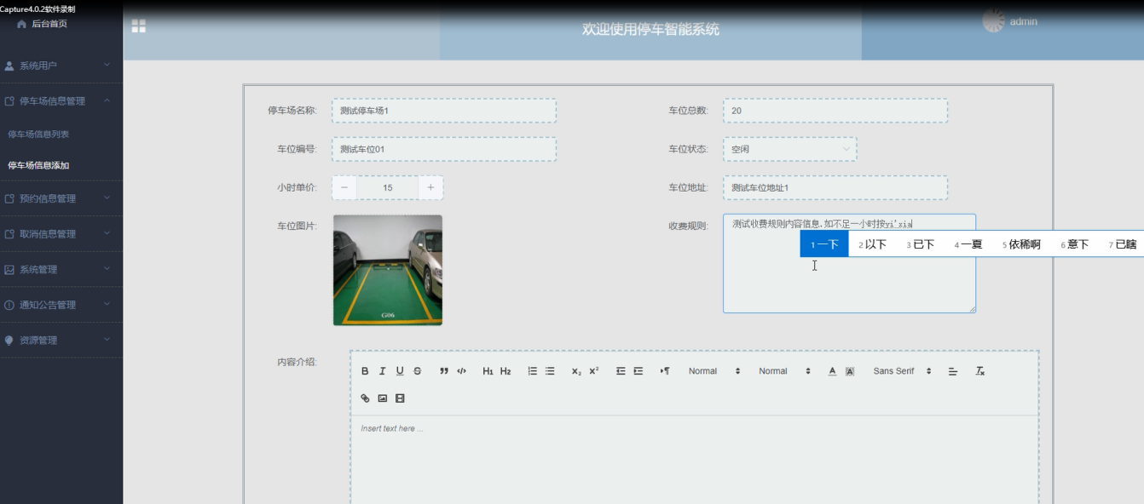
Task: Open the Sans Serif font dropdown
Action: [902, 371]
